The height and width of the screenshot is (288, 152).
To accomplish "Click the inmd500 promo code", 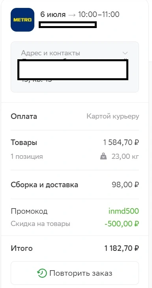I will [x=124, y=211].
